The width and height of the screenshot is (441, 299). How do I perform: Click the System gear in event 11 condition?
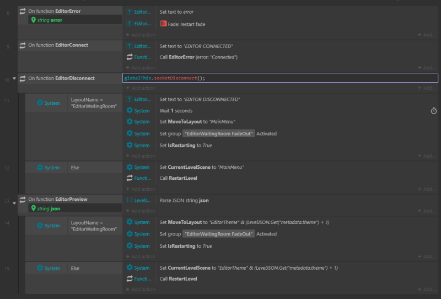pos(40,103)
